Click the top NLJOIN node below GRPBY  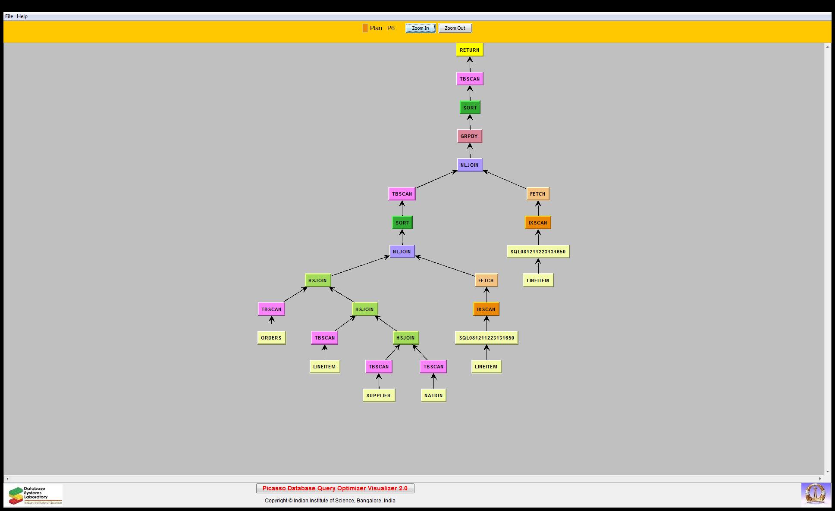click(x=469, y=165)
